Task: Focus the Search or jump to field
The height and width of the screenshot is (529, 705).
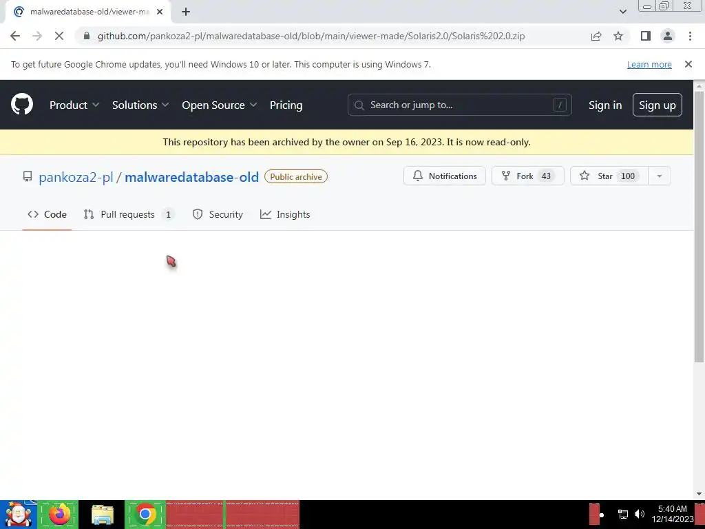Action: tap(459, 105)
